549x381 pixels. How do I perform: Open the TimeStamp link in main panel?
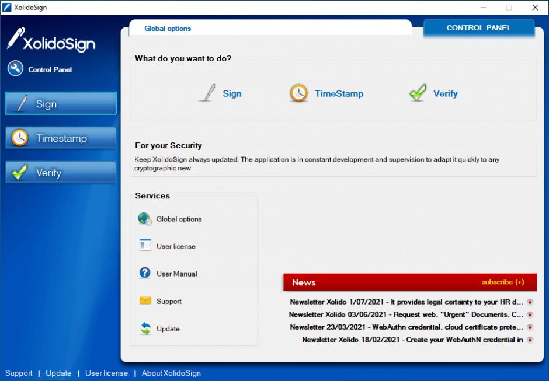[x=339, y=94]
